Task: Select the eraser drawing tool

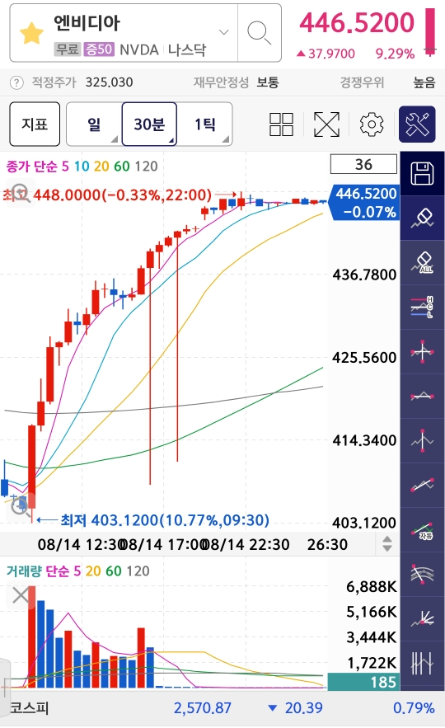Action: coord(422,218)
